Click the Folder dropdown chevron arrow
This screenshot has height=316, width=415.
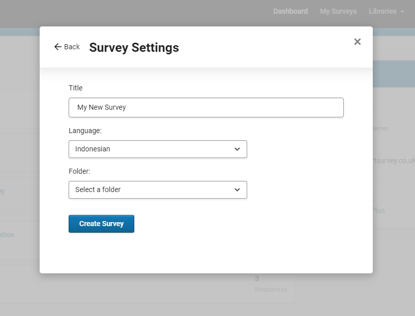(237, 190)
